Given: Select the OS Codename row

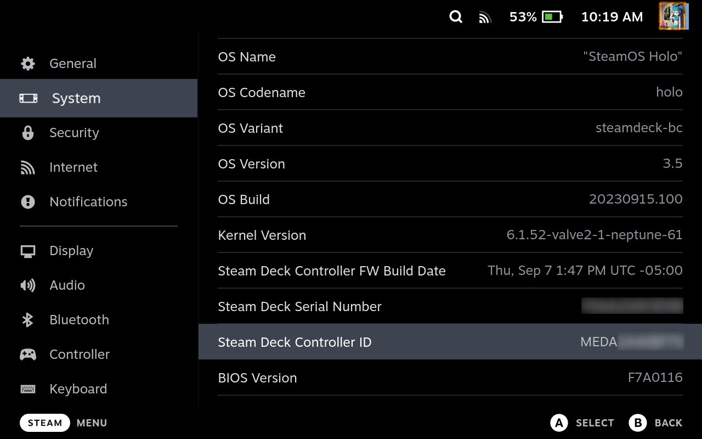Looking at the screenshot, I should [x=450, y=92].
